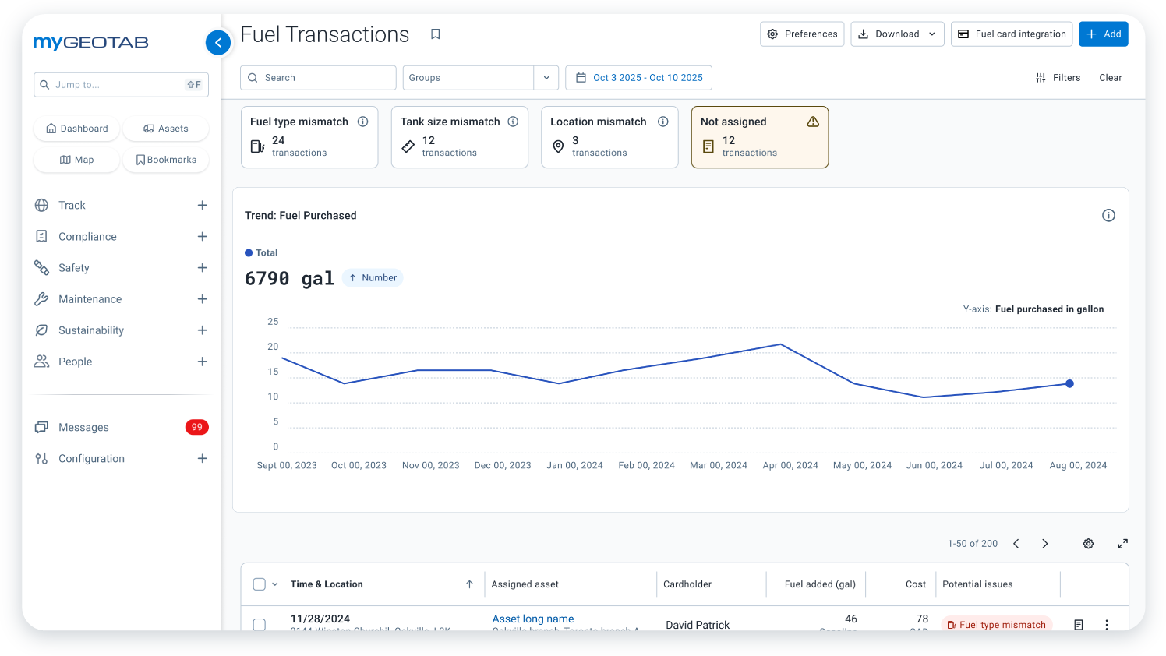The width and height of the screenshot is (1166, 656).
Task: Bookmark the Fuel Transactions page
Action: point(436,34)
